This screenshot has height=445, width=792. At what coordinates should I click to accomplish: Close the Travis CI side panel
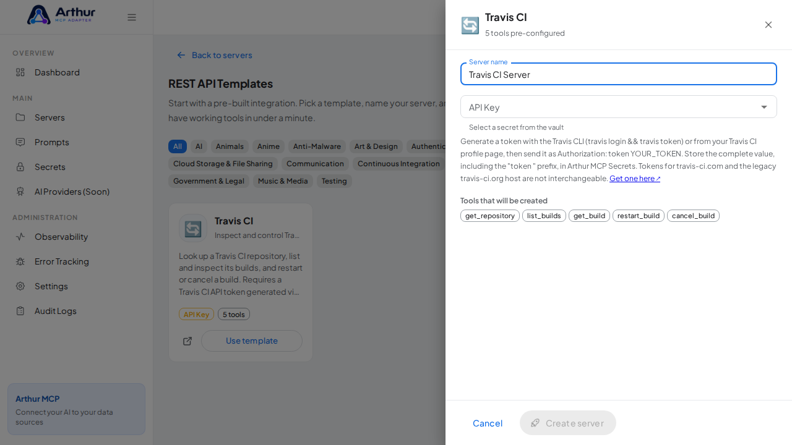tap(768, 25)
